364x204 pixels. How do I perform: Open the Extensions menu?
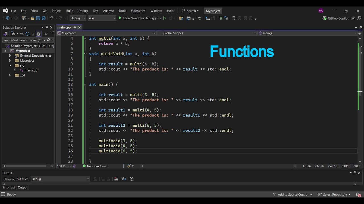[x=138, y=11]
